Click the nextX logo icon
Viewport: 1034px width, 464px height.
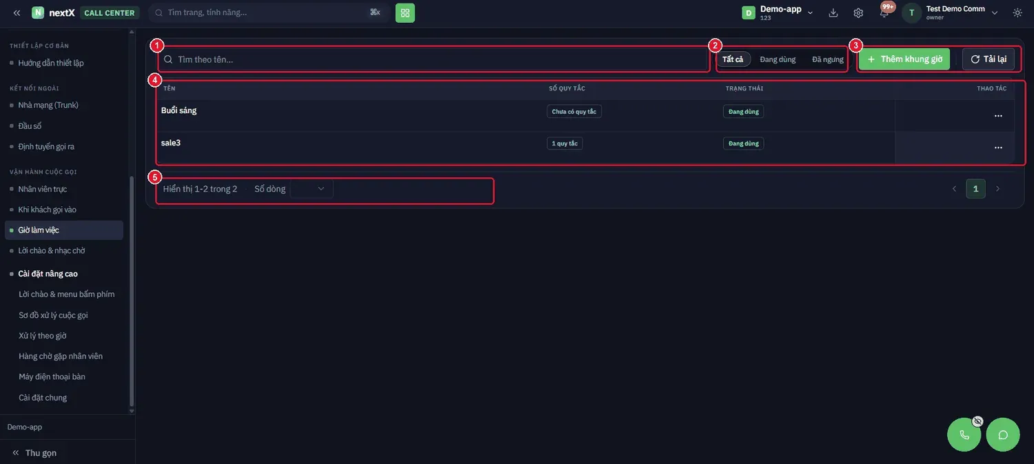(38, 12)
